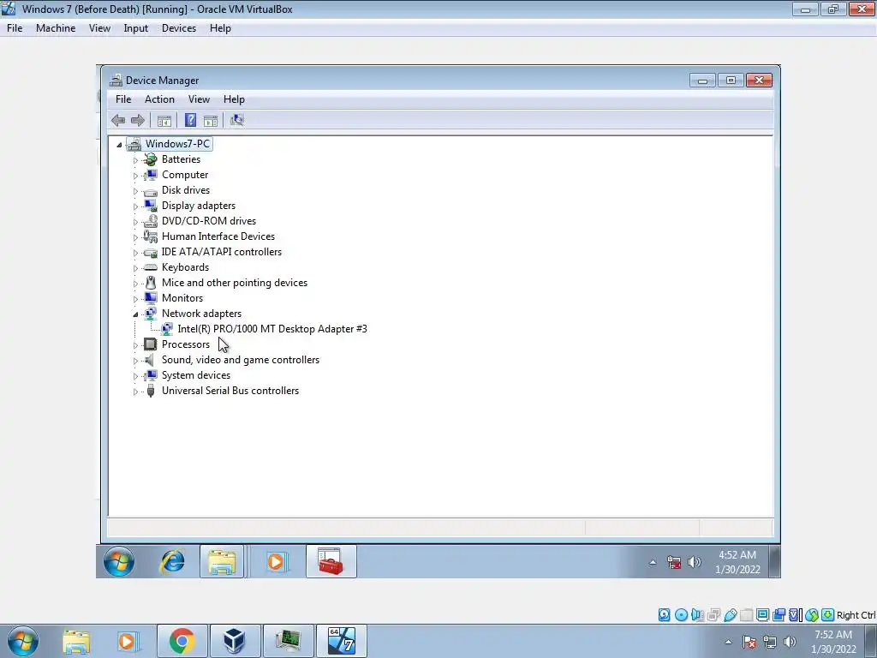
Task: Click VirtualBox shared folders indicator
Action: [747, 615]
